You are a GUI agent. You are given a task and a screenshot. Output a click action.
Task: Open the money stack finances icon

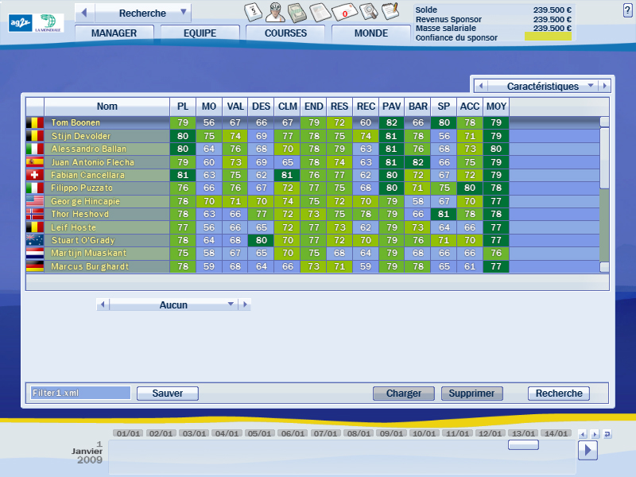click(297, 12)
